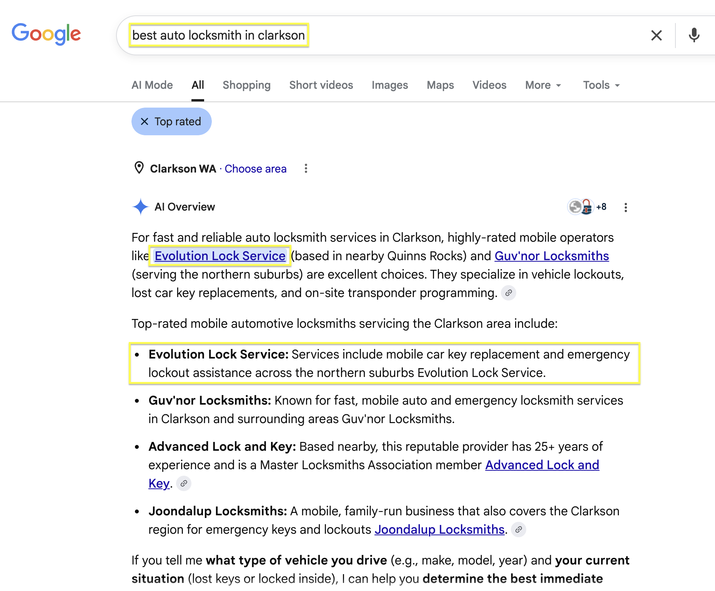Clear the search box with X icon

657,35
